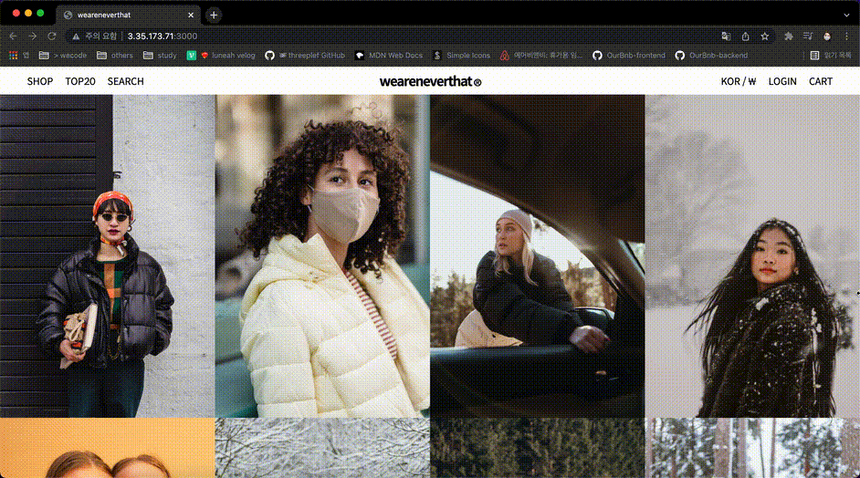This screenshot has width=860, height=478.
Task: Open the threeplef GitHub bookmark
Action: [x=305, y=56]
